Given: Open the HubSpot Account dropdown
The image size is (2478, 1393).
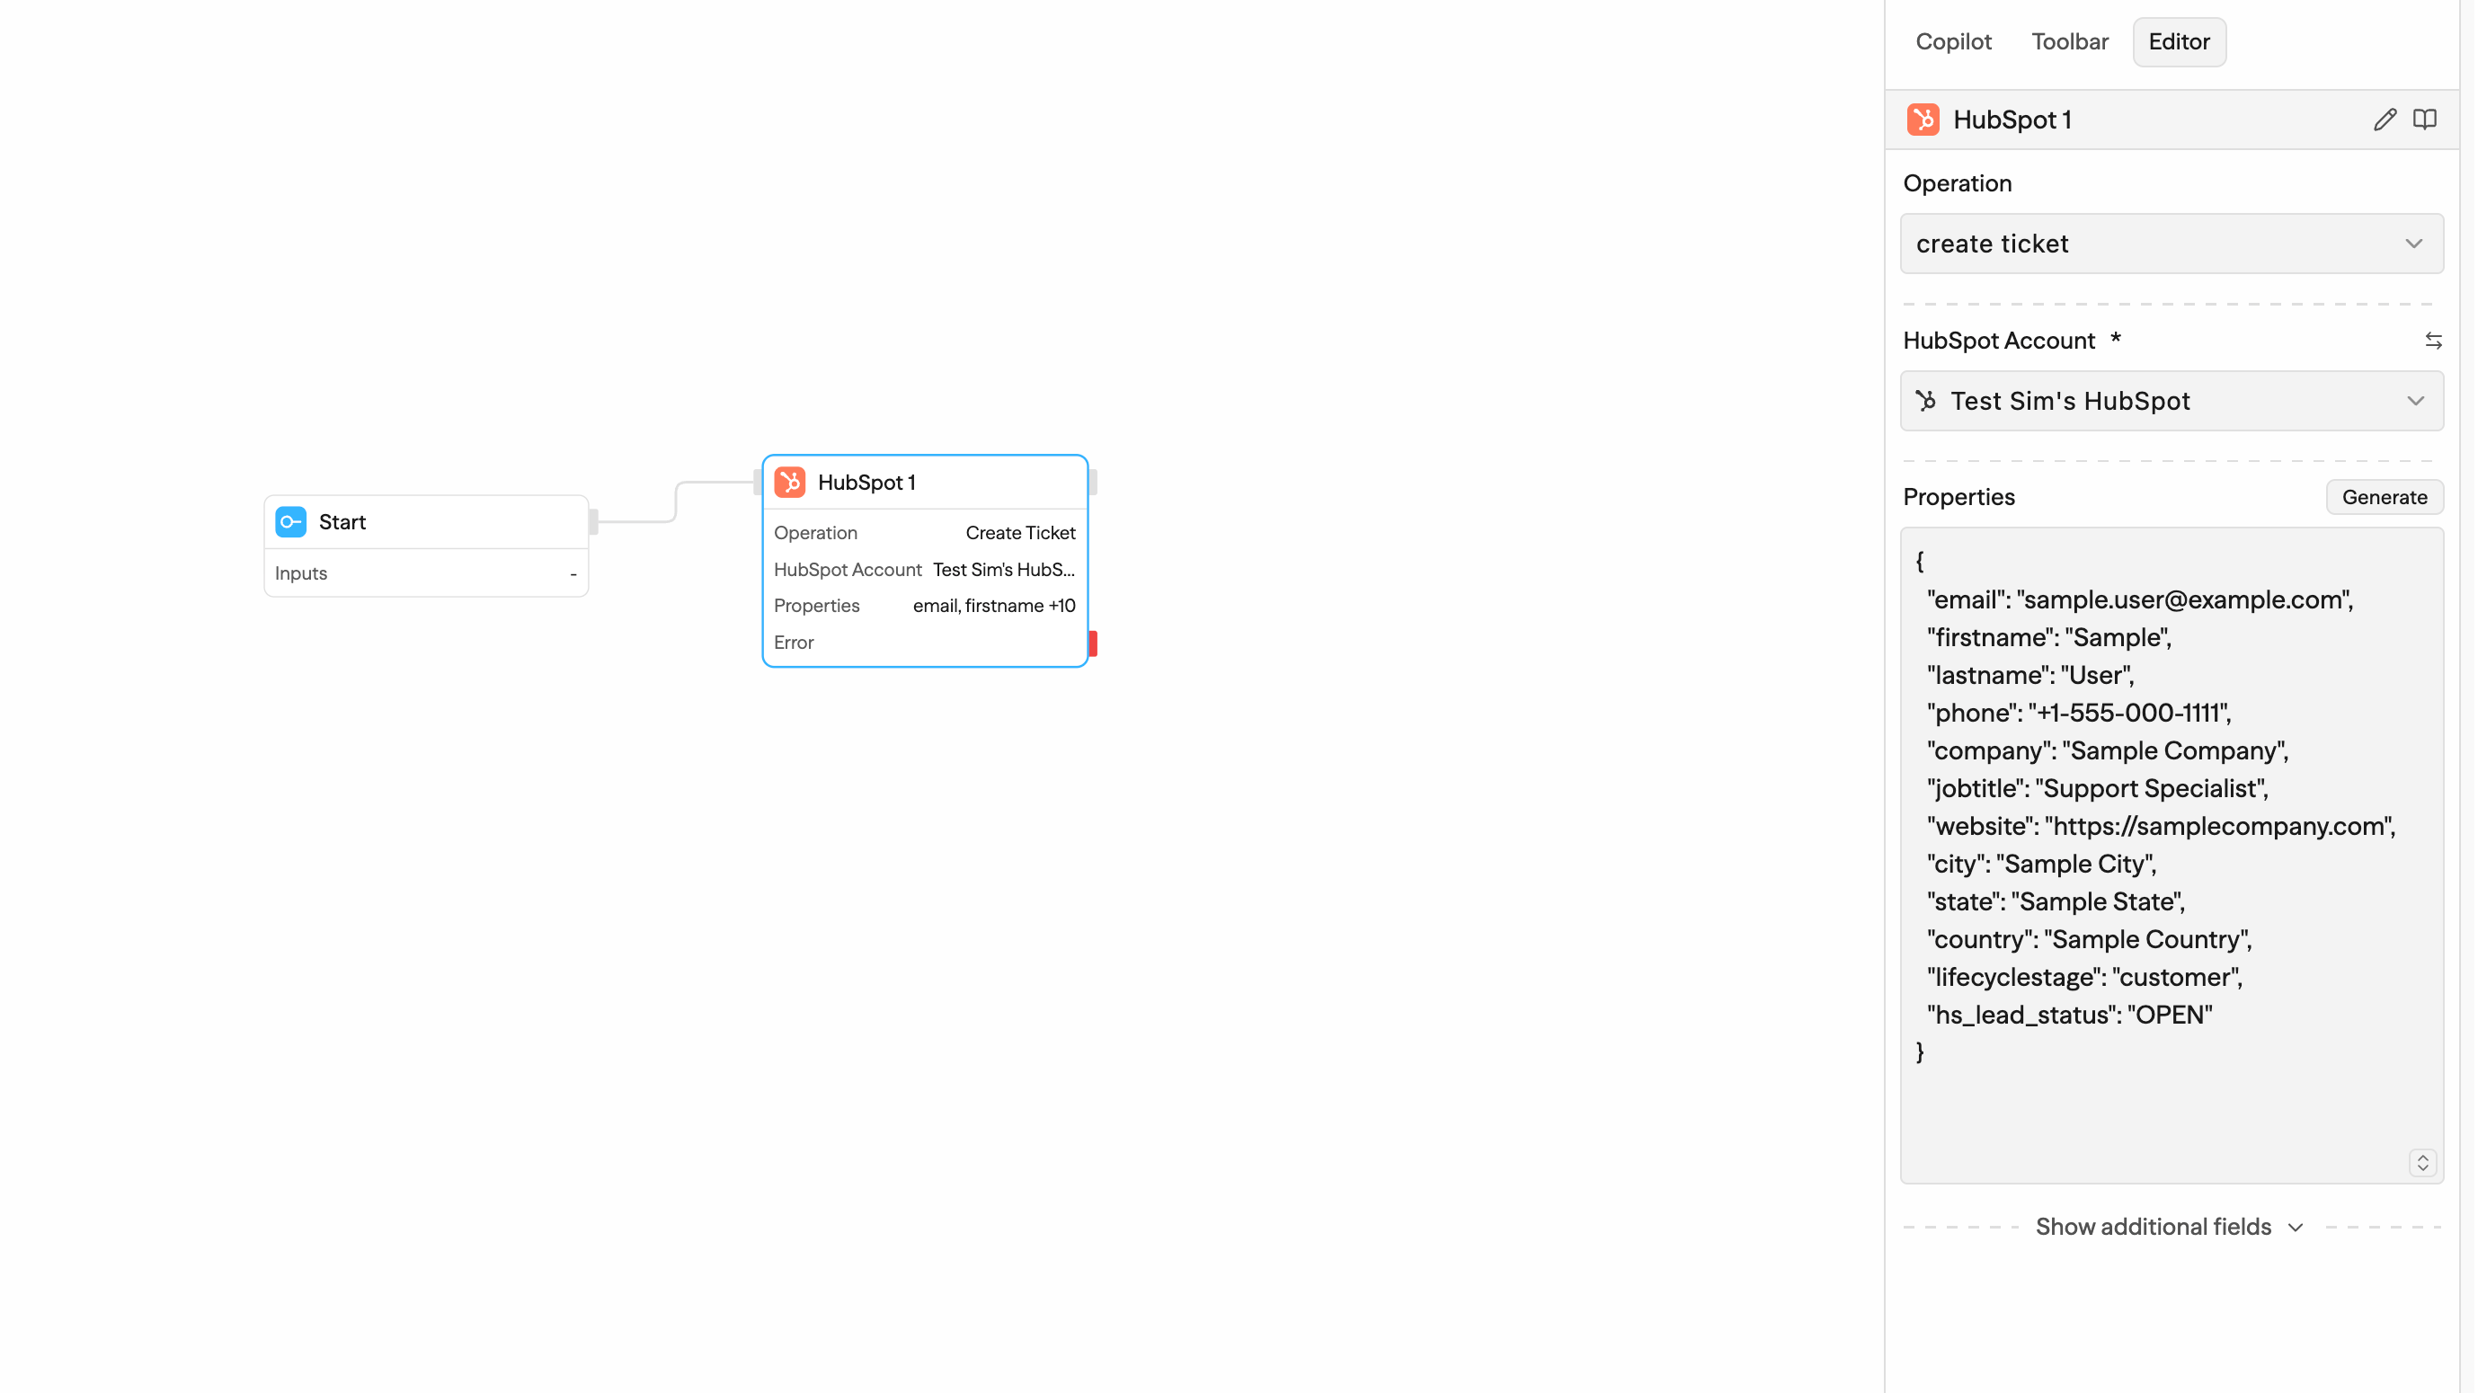Looking at the screenshot, I should 2172,400.
